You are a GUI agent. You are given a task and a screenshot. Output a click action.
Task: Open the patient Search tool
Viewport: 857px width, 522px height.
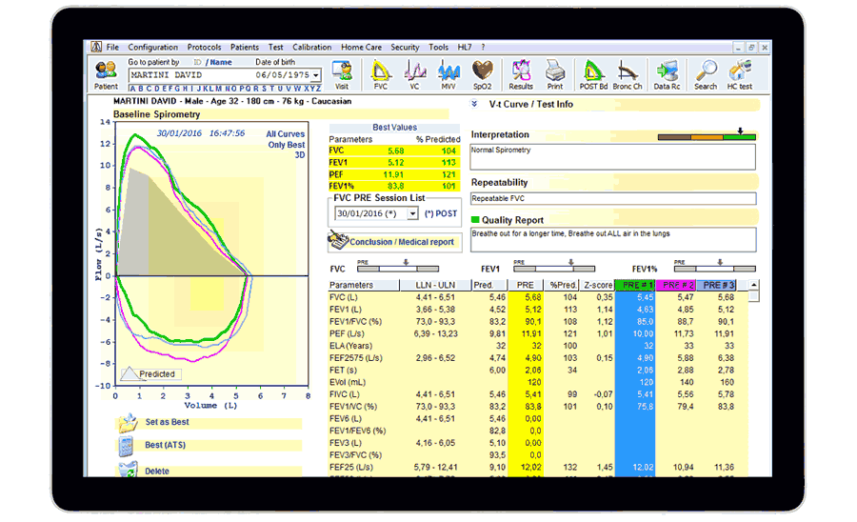[706, 74]
